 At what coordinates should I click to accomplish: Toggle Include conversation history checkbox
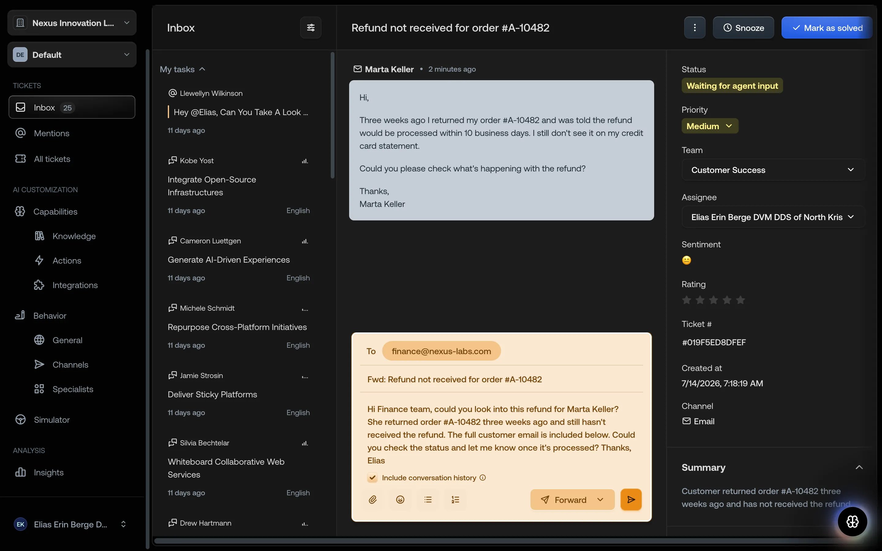(x=372, y=478)
